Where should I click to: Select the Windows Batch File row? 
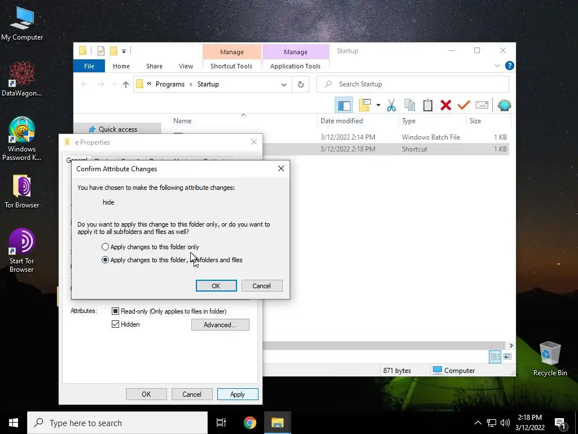(x=387, y=137)
